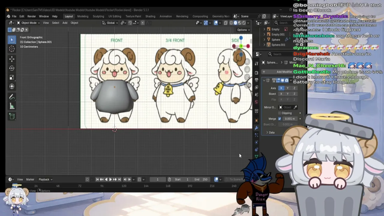Click the End frame 250 field

(x=201, y=179)
